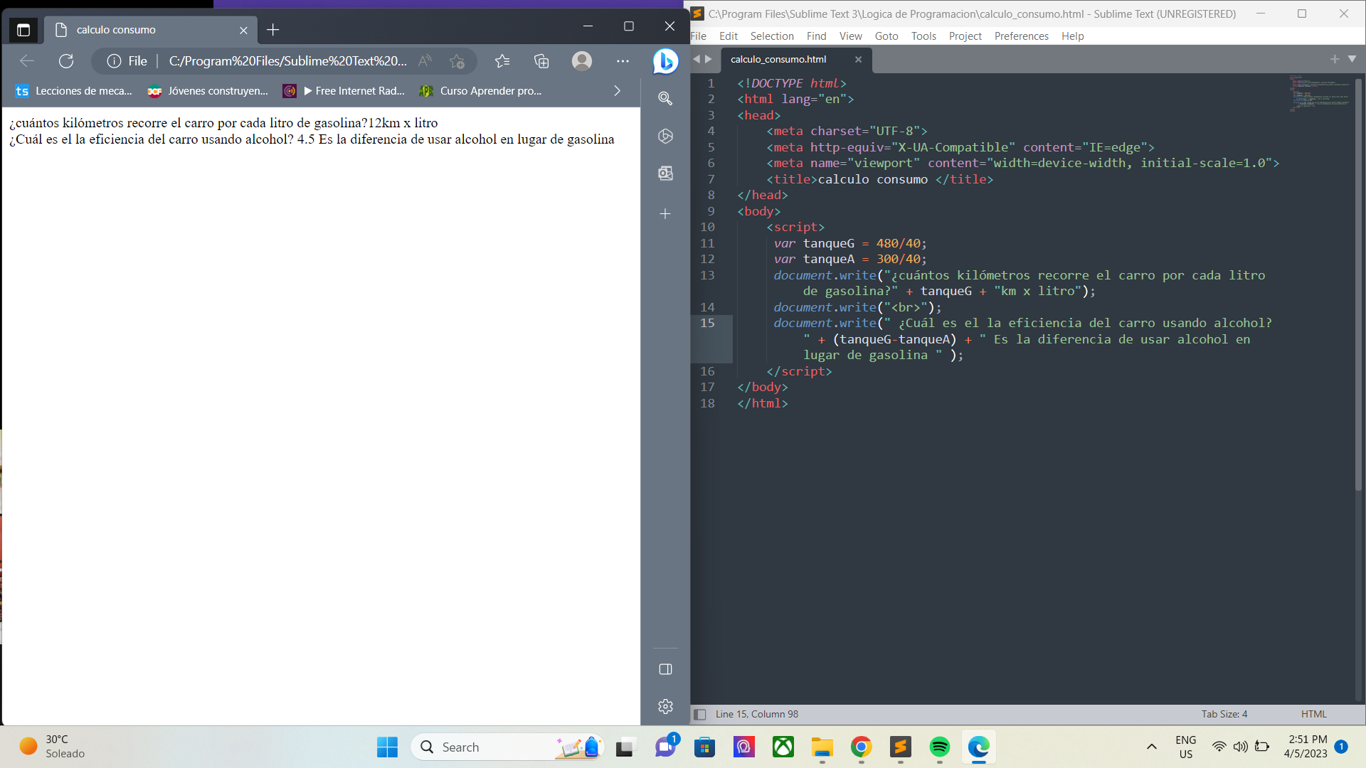Open the Find menu in Sublime Text
The image size is (1366, 768).
pyautogui.click(x=816, y=36)
